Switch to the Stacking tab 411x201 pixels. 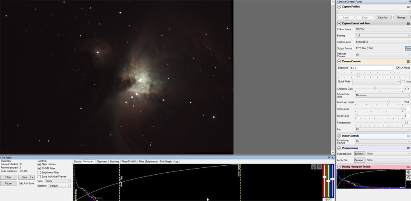click(114, 162)
